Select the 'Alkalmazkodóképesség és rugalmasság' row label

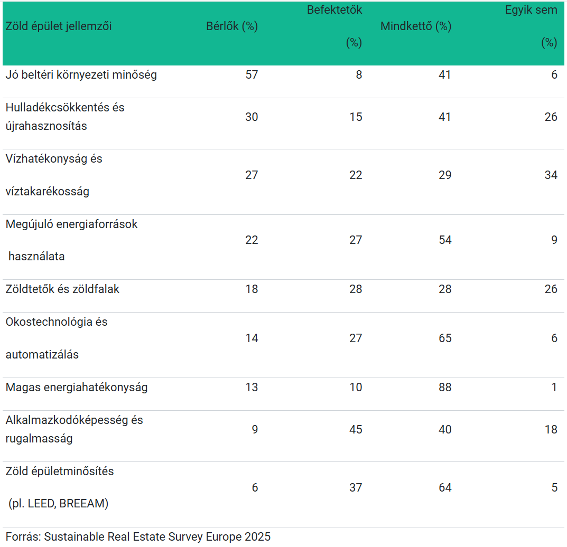point(75,429)
